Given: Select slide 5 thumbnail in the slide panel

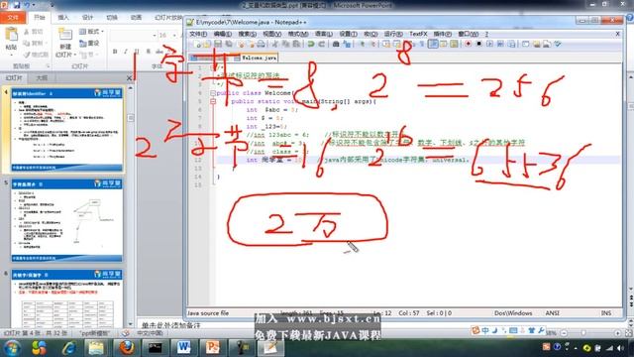Looking at the screenshot, I should [66, 220].
